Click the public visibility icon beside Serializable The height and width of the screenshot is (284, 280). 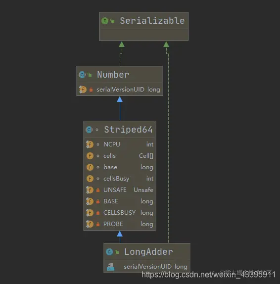[x=112, y=21]
